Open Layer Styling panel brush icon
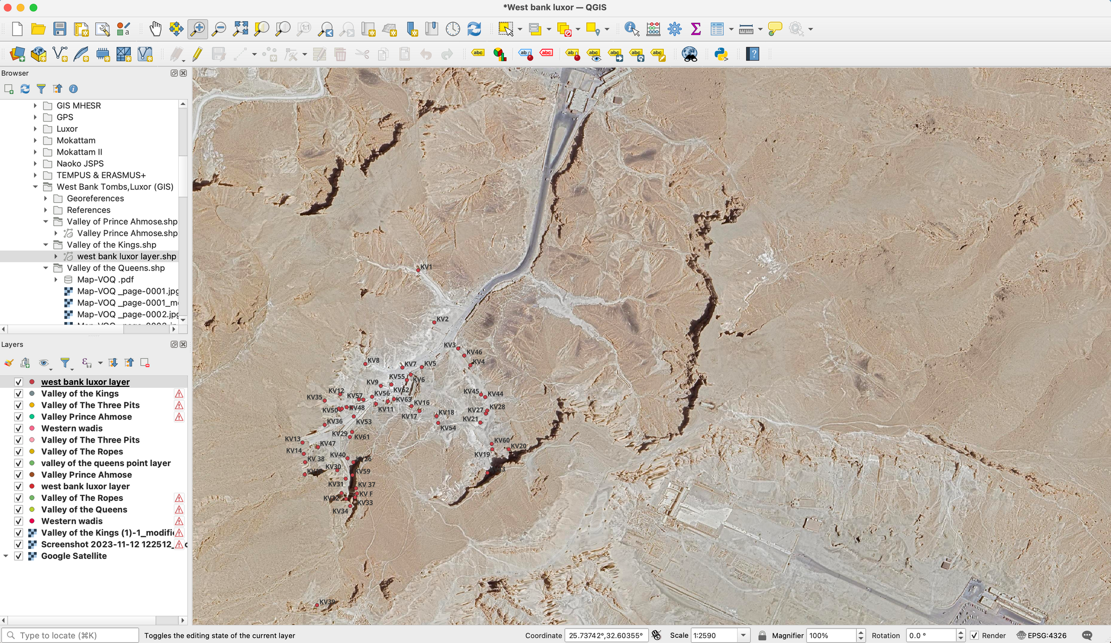The height and width of the screenshot is (643, 1111). point(9,363)
